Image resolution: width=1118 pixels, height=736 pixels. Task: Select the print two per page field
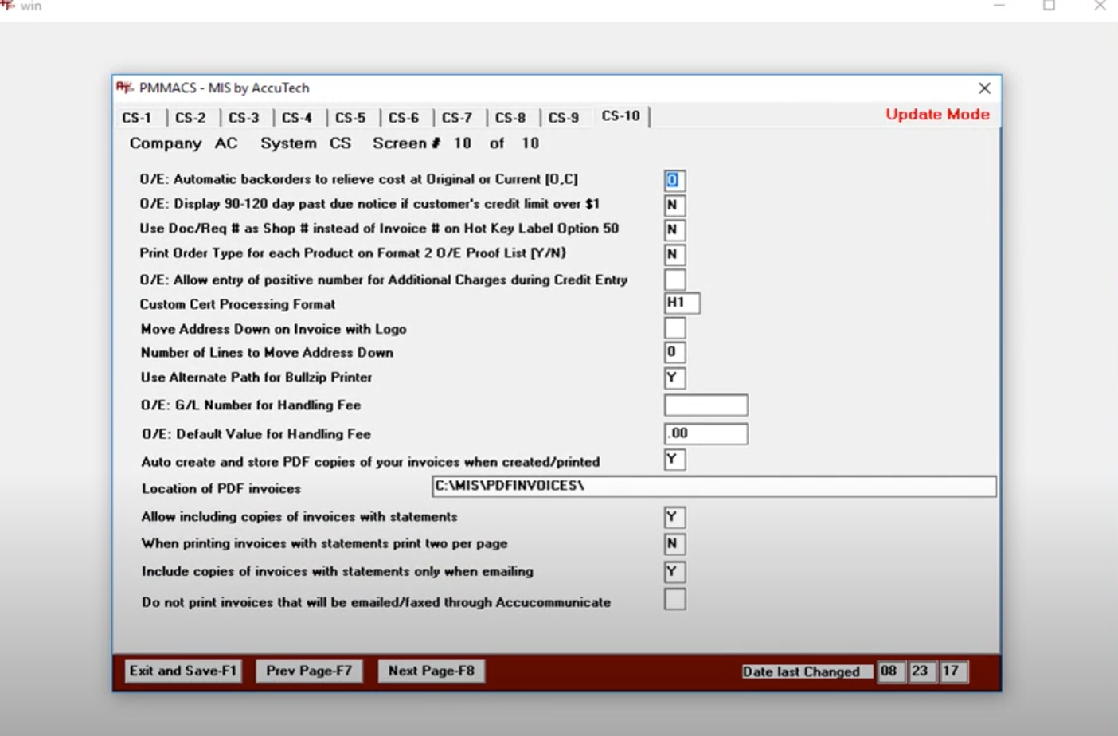[x=674, y=544]
